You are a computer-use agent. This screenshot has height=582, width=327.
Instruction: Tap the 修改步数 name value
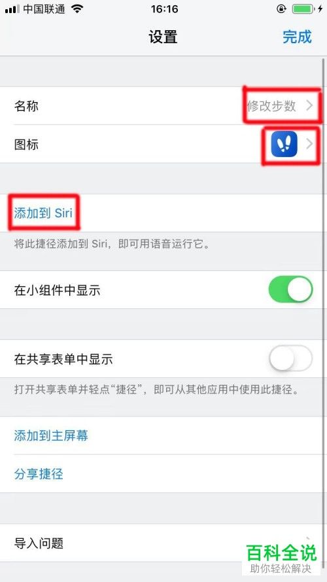tap(271, 106)
